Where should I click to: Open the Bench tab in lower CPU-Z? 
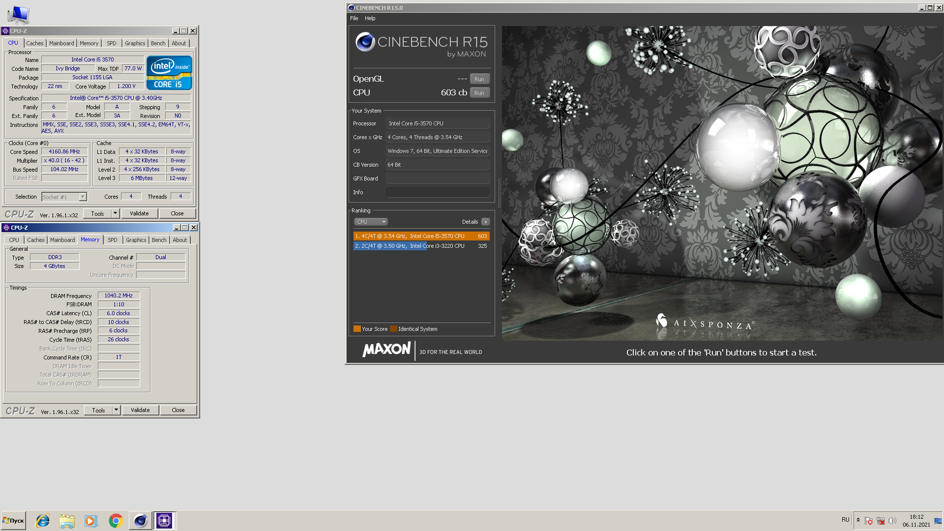coord(159,240)
